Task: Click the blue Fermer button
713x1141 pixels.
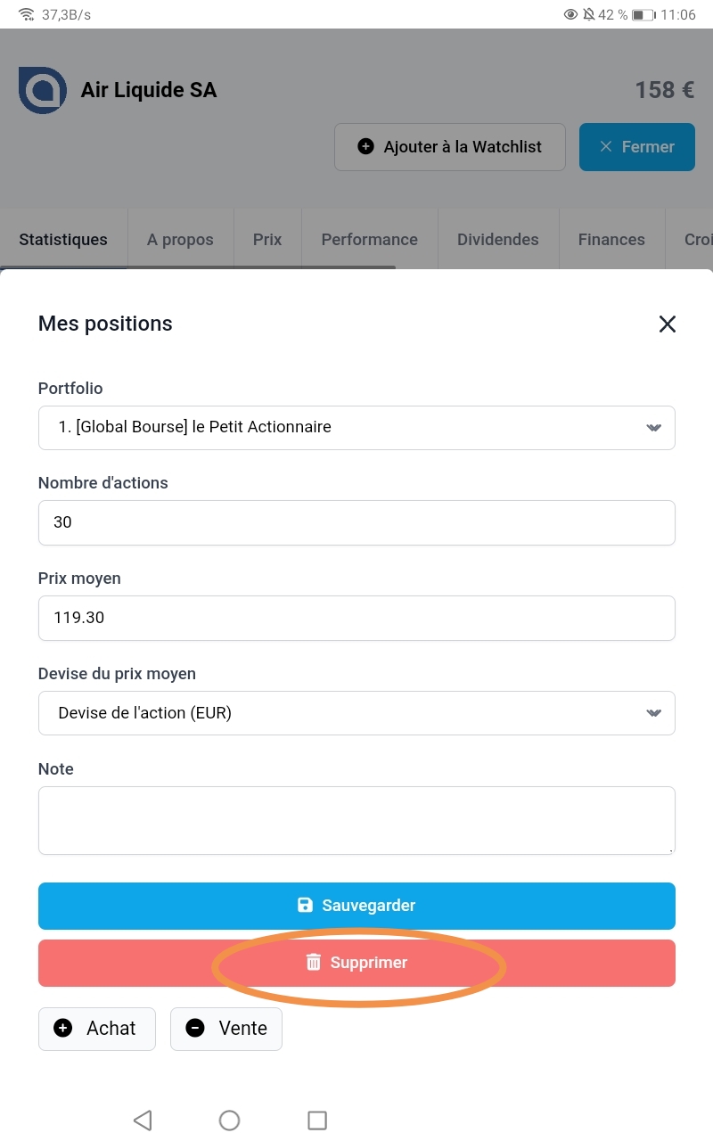Action: 637,147
